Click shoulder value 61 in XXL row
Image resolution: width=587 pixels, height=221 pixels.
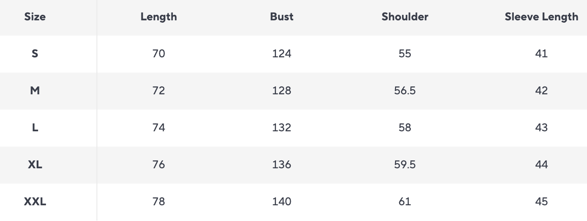[x=405, y=202]
